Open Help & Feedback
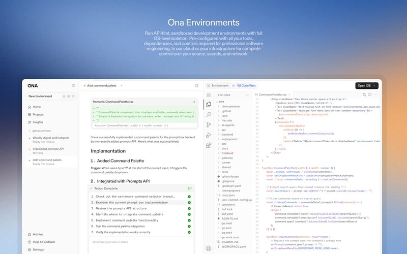 click(44, 242)
